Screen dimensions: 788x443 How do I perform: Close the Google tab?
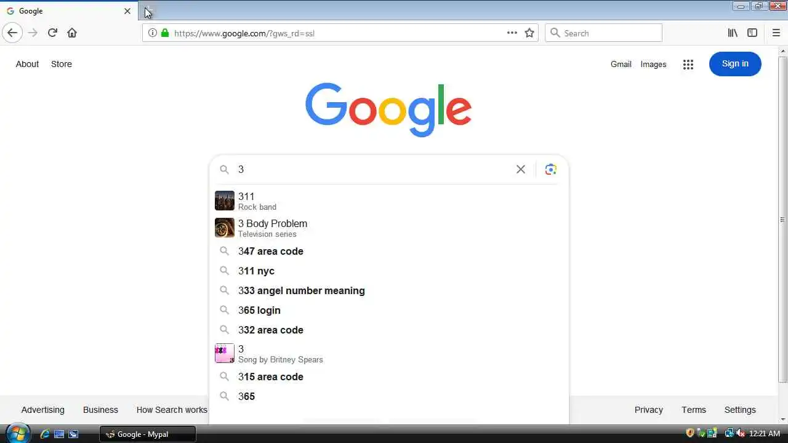127,11
